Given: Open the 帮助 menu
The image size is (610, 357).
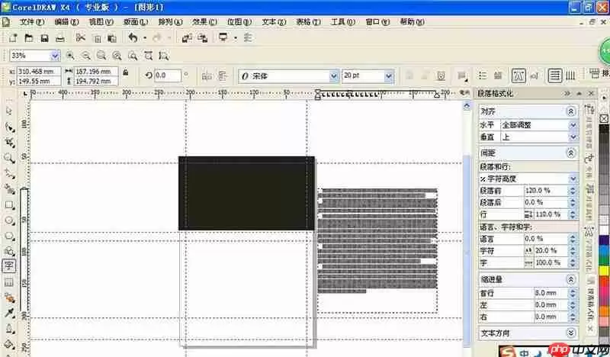Looking at the screenshot, I should 412,22.
